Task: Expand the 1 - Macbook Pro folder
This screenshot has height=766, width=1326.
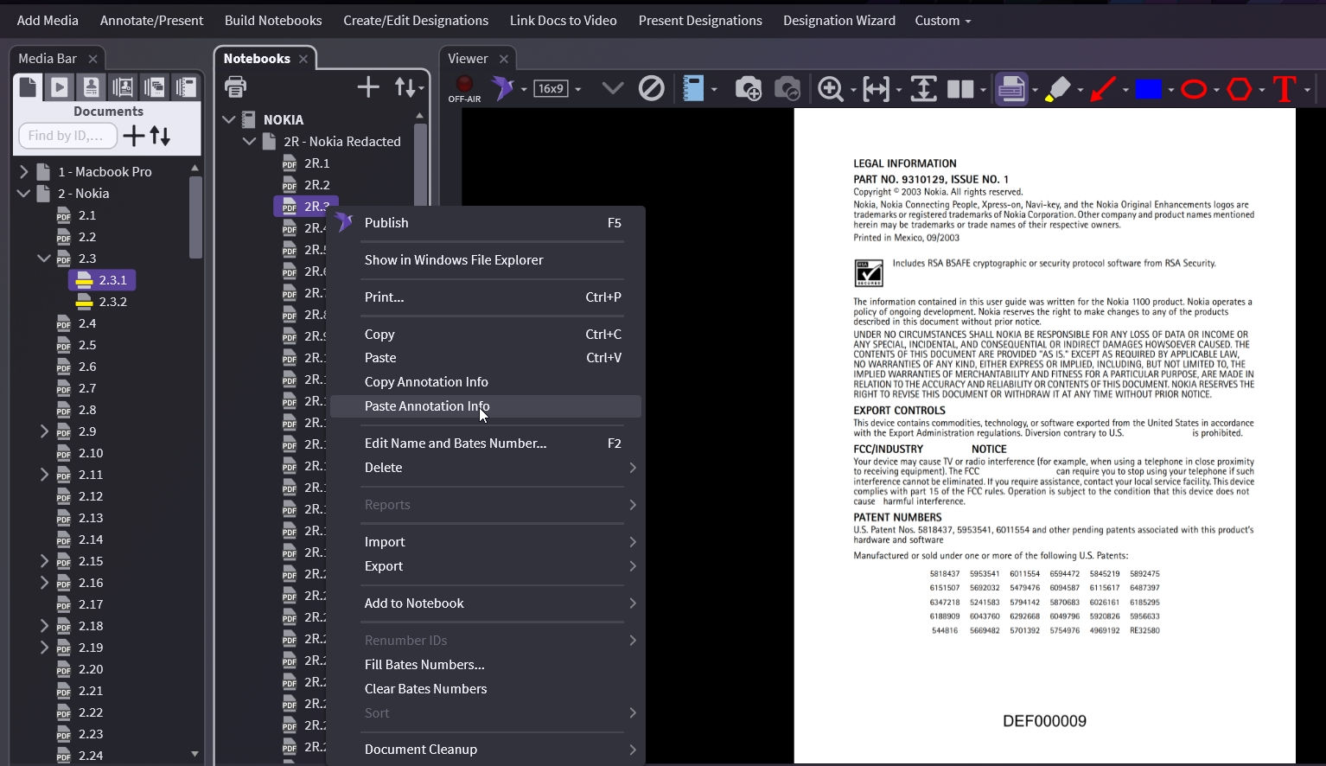Action: coord(24,172)
